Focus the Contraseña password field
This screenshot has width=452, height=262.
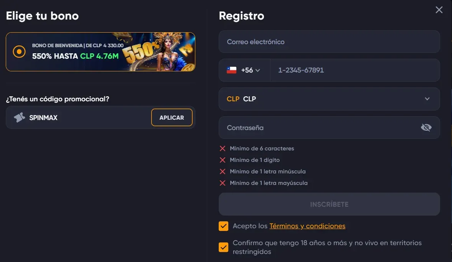tap(318, 128)
